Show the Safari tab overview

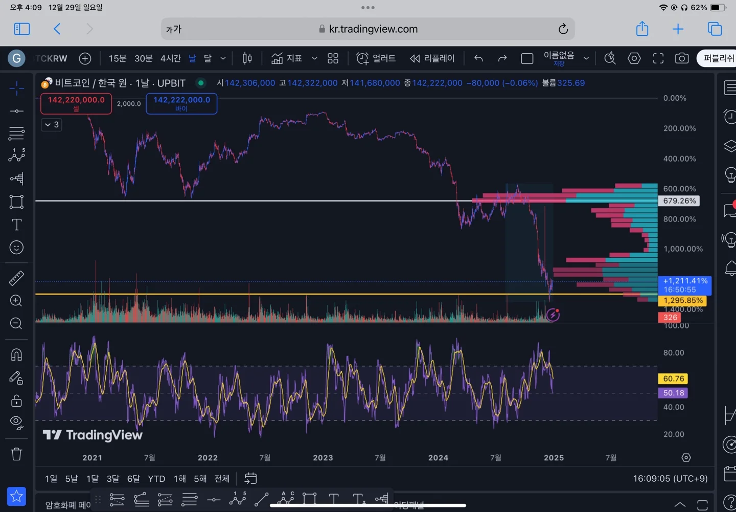pyautogui.click(x=715, y=29)
